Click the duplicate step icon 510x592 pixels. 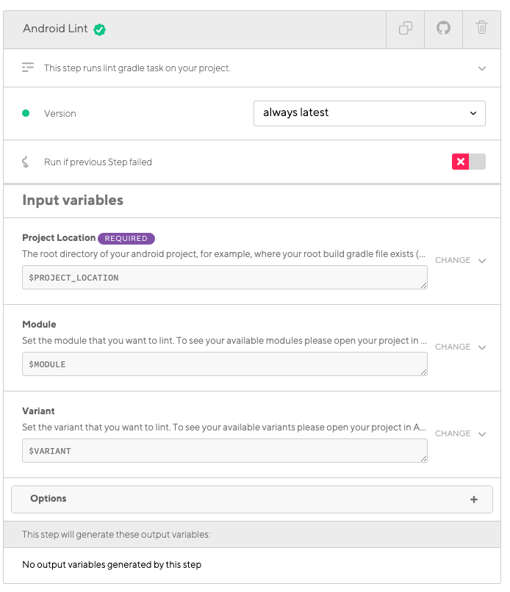coord(406,29)
